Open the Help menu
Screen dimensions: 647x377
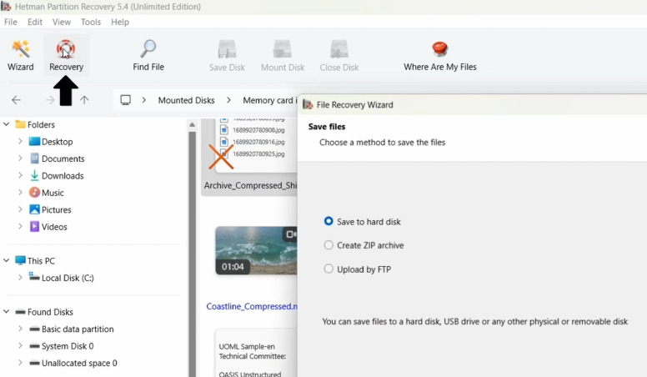click(x=120, y=22)
